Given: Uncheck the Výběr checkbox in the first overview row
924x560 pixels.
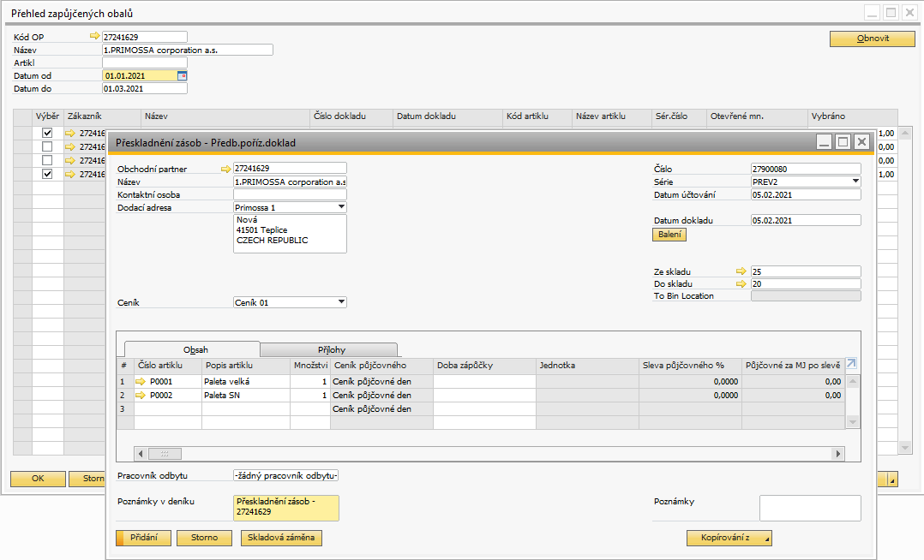Looking at the screenshot, I should [x=47, y=133].
